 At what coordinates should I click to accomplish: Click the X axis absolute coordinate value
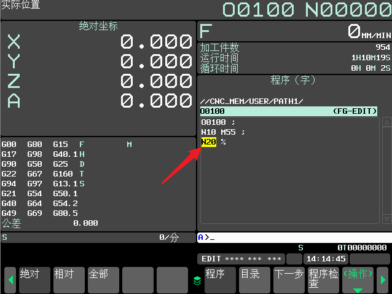pyautogui.click(x=156, y=42)
